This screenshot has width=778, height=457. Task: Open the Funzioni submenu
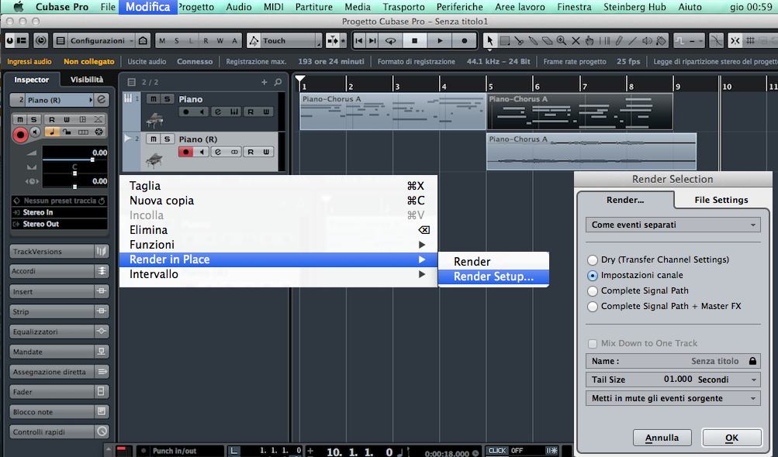click(278, 245)
